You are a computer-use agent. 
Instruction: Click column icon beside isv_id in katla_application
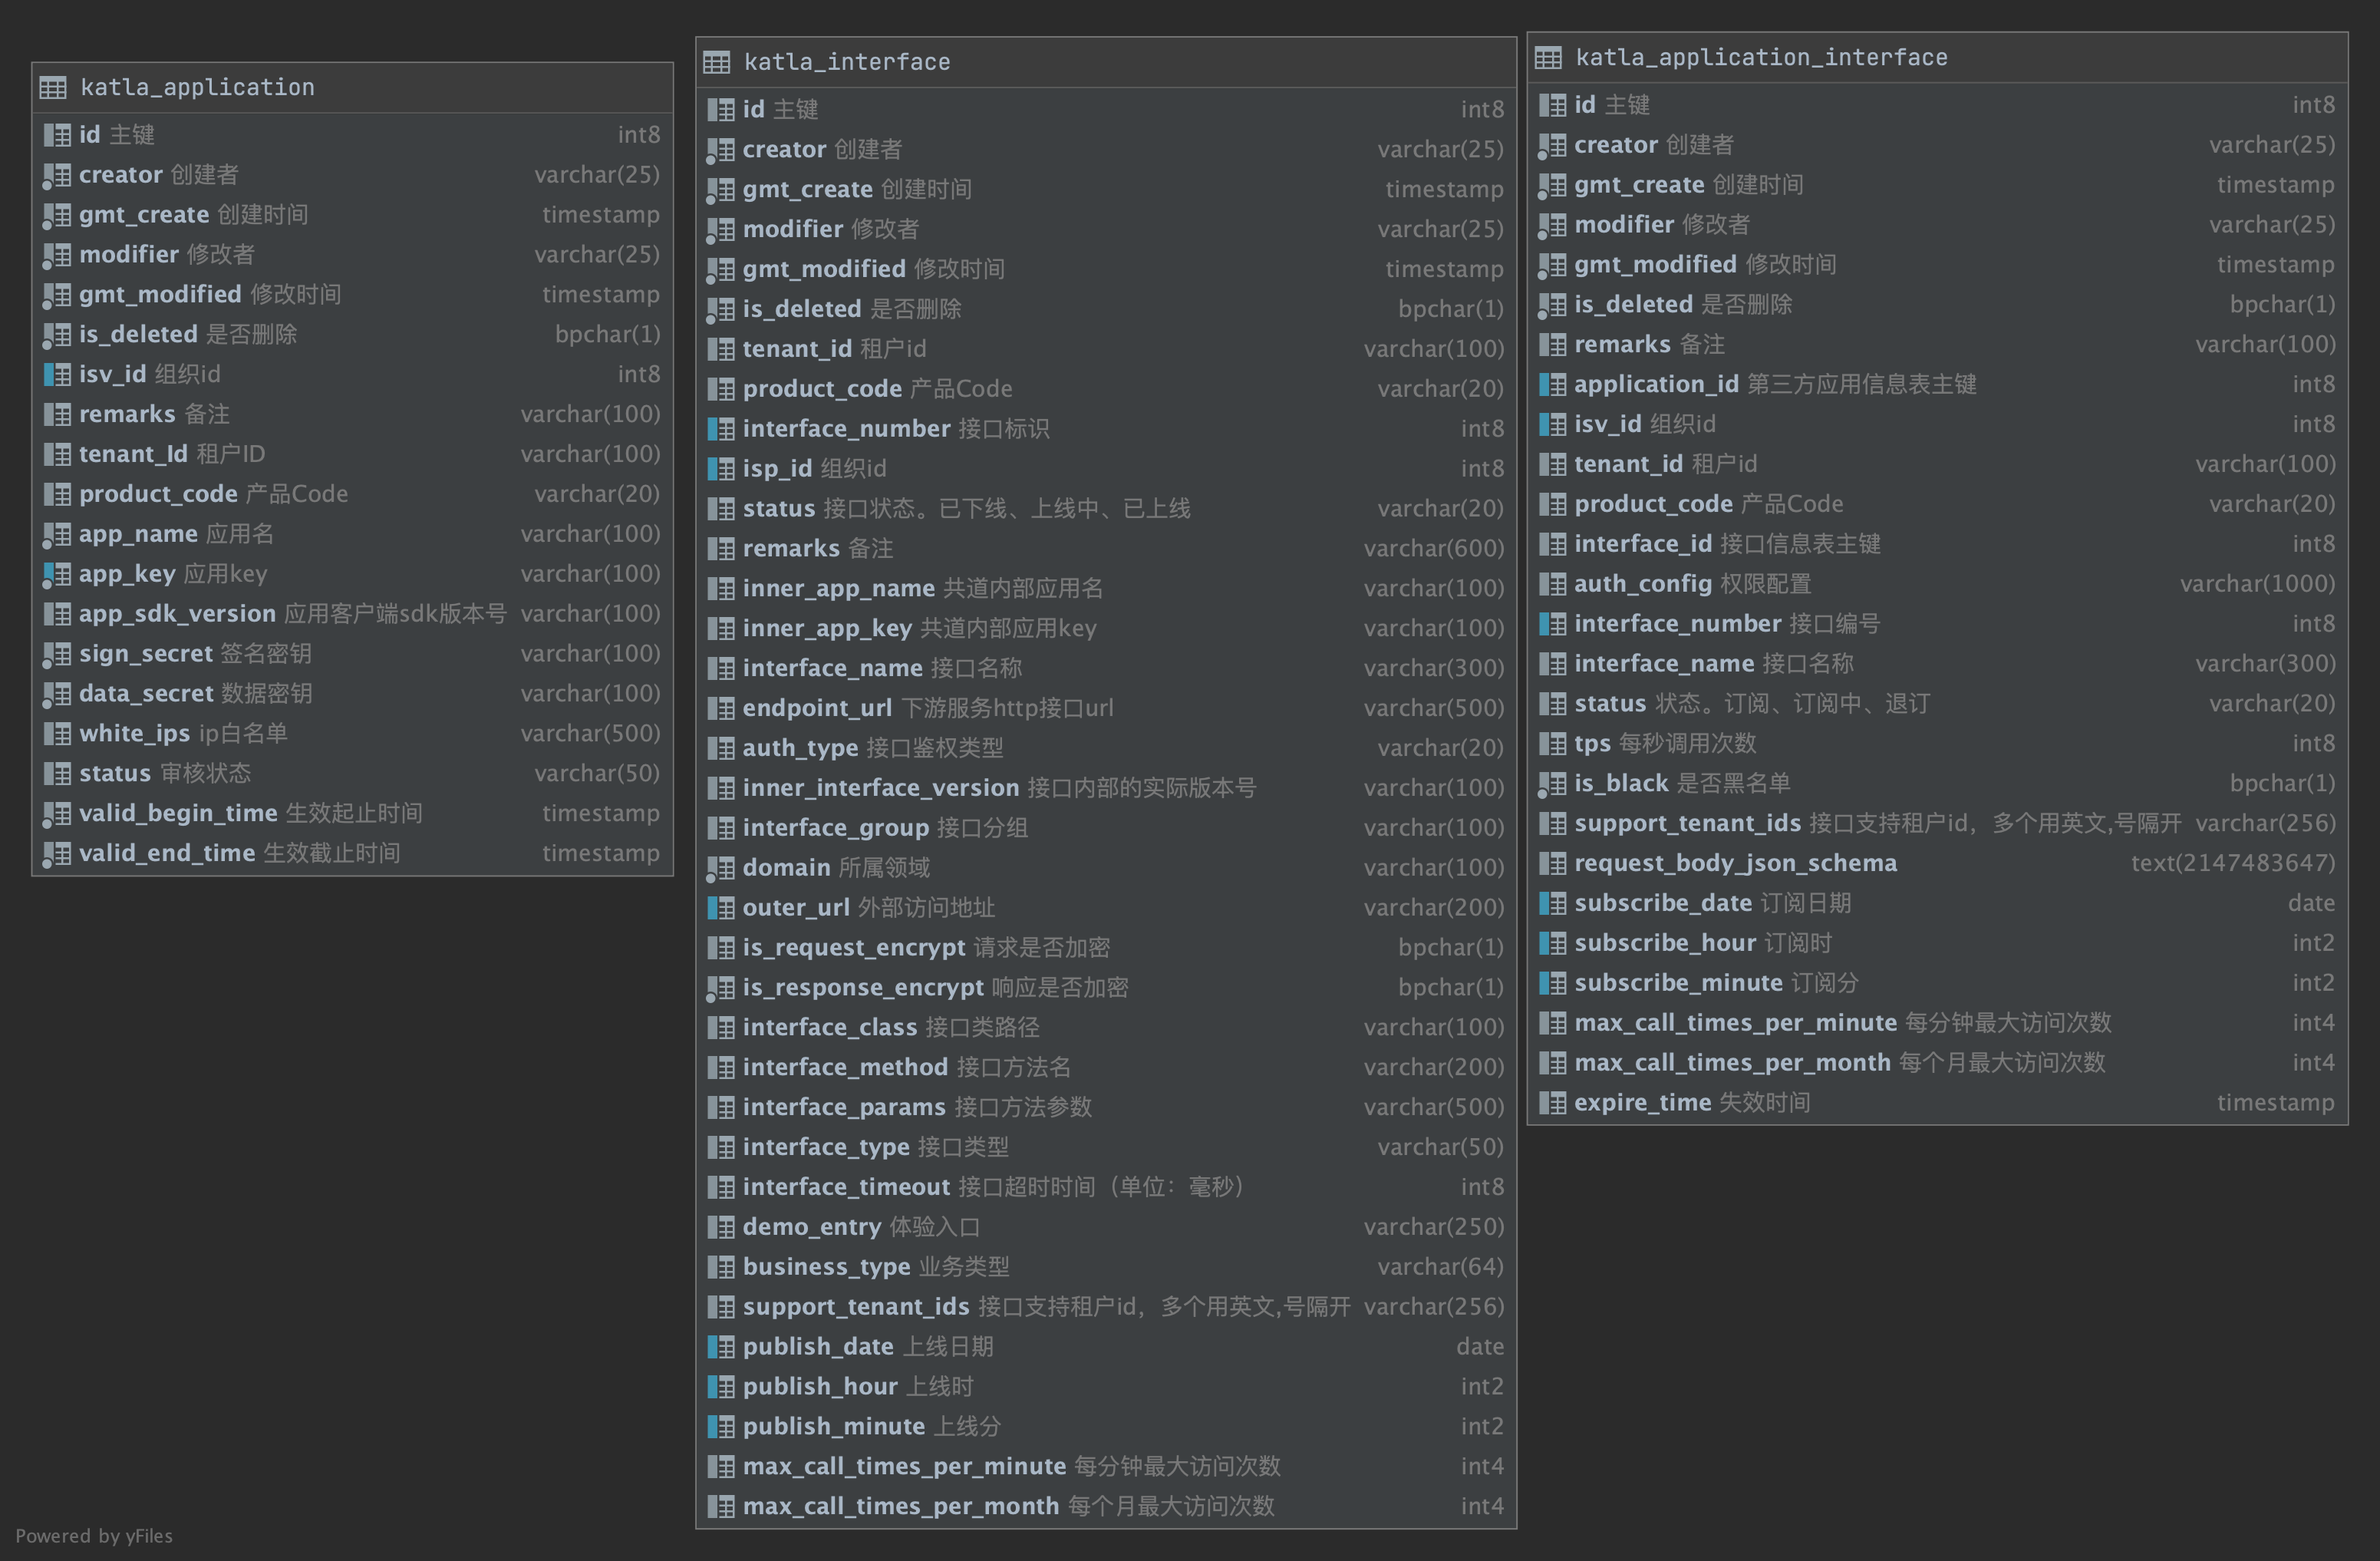pyautogui.click(x=57, y=374)
